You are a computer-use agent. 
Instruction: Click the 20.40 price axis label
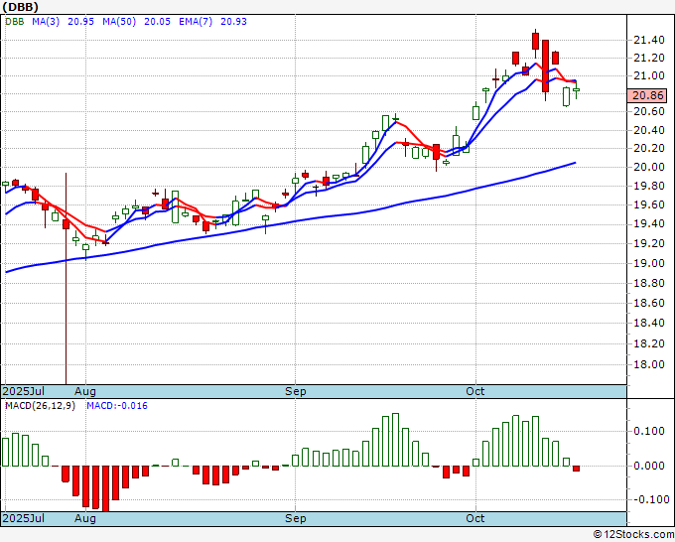tap(649, 130)
